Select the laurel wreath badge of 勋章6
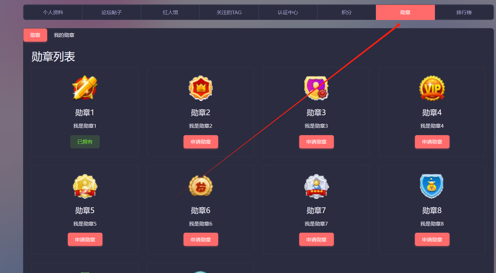Viewport: 496px width, 273px height. pyautogui.click(x=201, y=186)
